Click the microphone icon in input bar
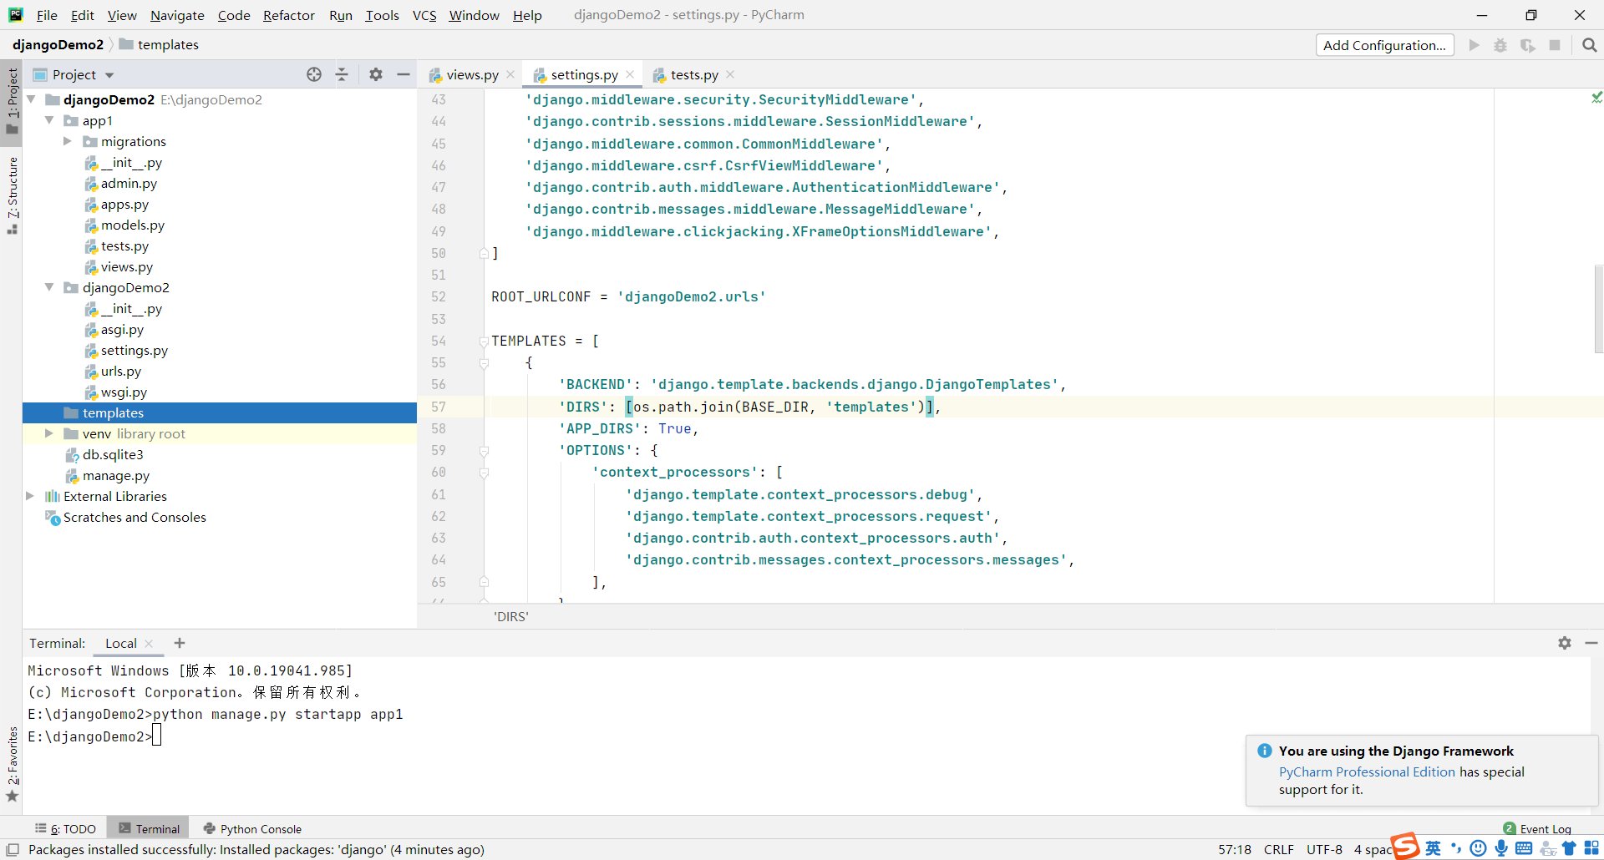Viewport: 1604px width, 860px height. click(1501, 848)
